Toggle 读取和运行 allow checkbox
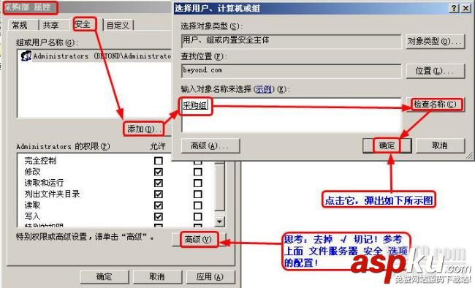475x288 pixels. pos(159,183)
